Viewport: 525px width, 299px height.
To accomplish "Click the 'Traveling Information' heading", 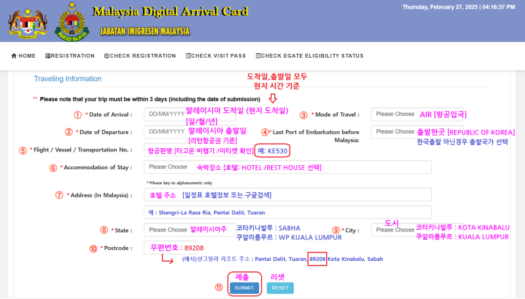I will point(68,79).
